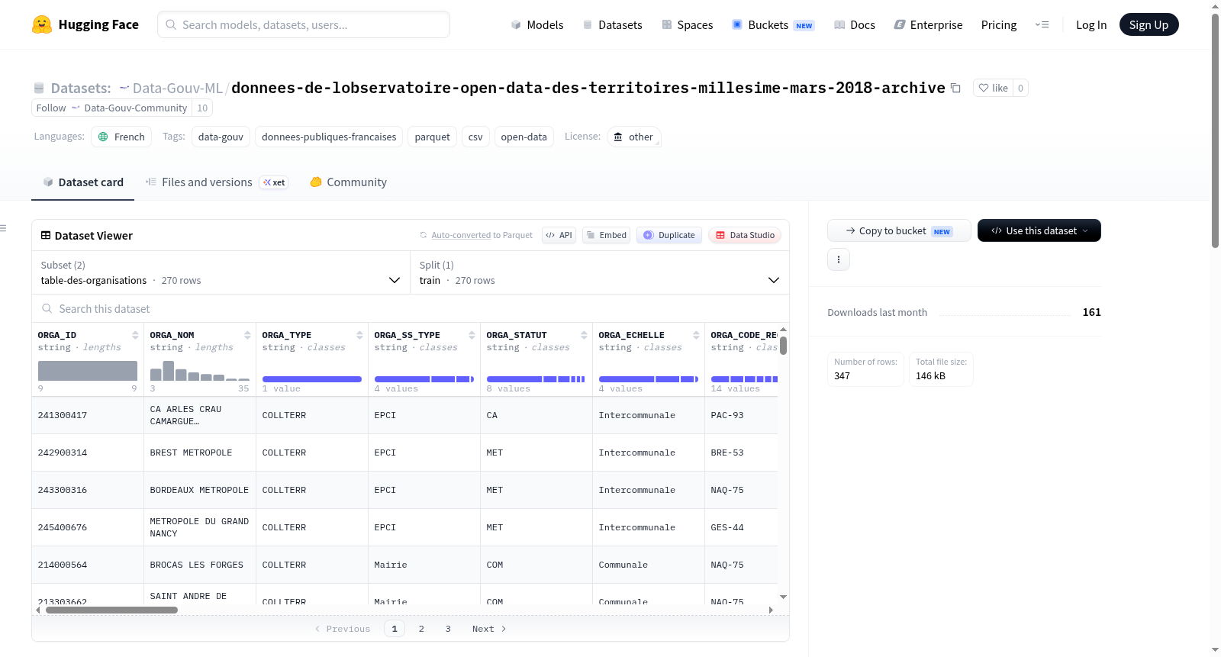1221x657 pixels.
Task: Expand the Subset table-des-organisations selector
Action: (221, 272)
